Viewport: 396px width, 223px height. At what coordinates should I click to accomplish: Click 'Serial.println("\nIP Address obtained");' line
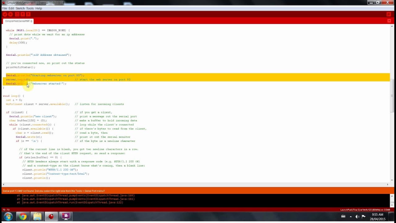coord(39,55)
